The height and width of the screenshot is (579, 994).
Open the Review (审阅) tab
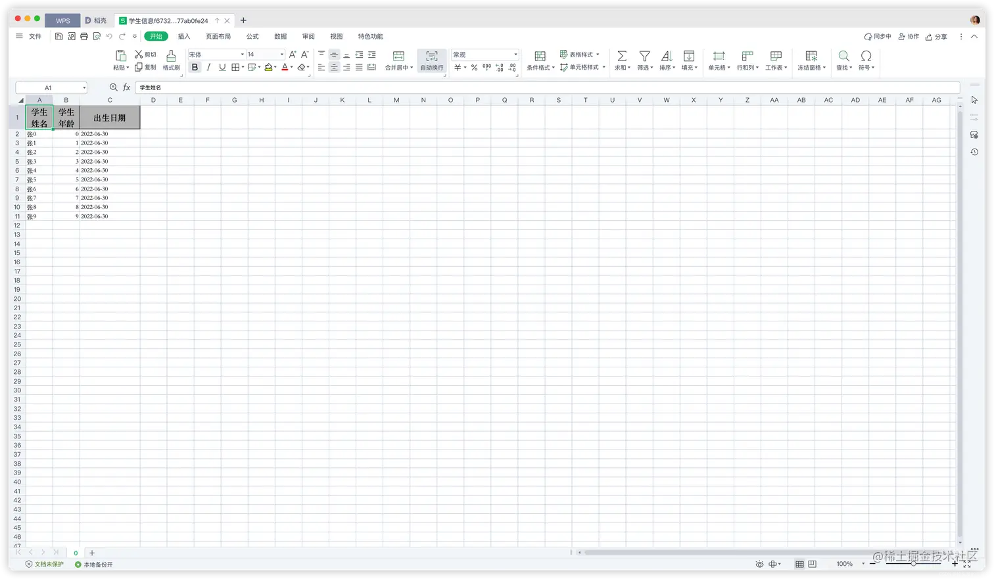click(x=308, y=37)
